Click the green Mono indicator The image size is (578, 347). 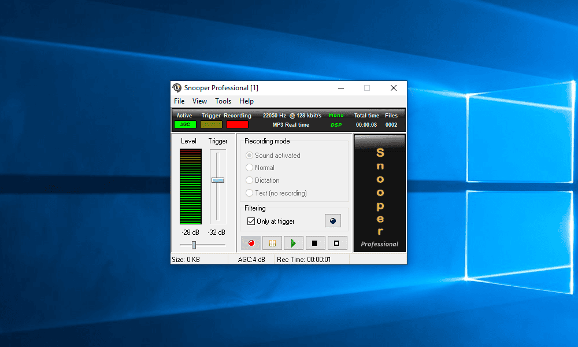[336, 116]
